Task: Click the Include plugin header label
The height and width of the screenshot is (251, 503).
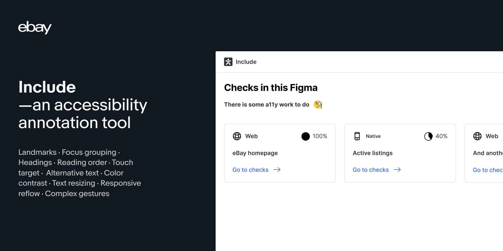Action: [246, 62]
